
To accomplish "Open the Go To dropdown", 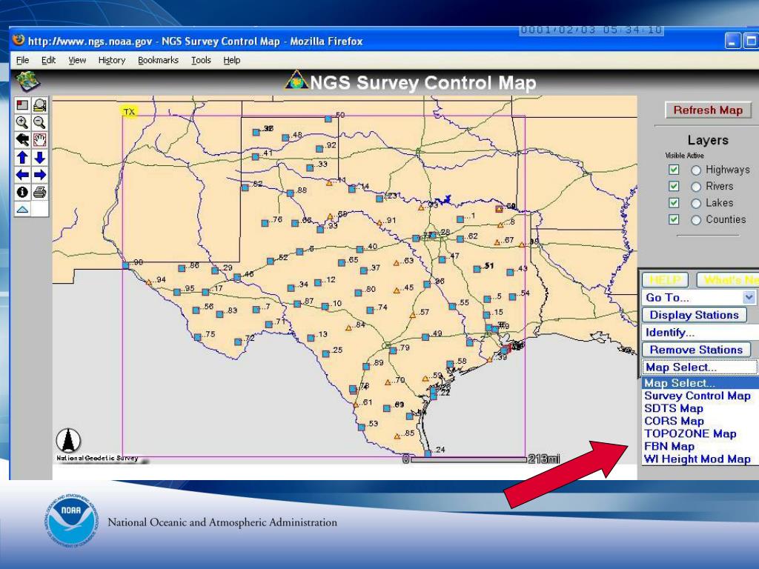I will pos(699,298).
